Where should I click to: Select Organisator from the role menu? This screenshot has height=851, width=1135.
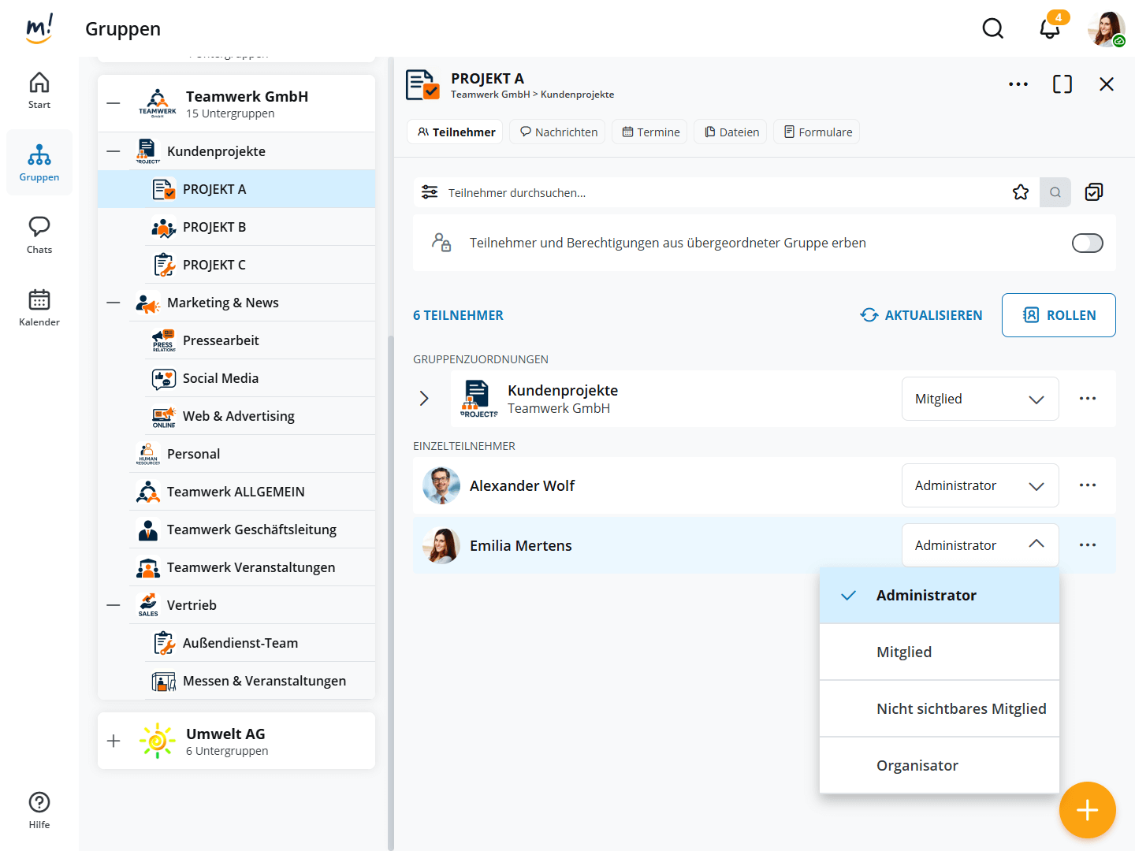point(917,766)
